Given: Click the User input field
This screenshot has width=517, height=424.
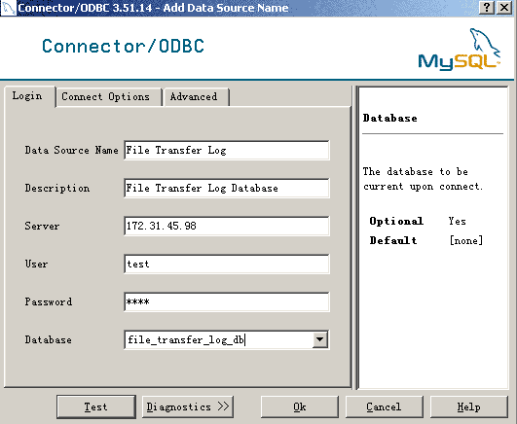Looking at the screenshot, I should [x=227, y=264].
